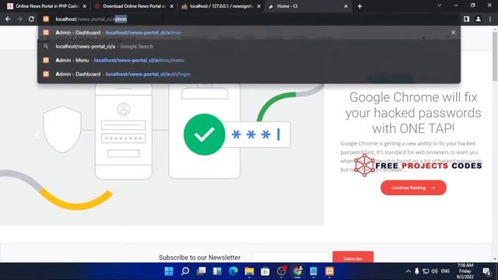
Task: Switch to Download Online News Portal tab
Action: click(134, 6)
